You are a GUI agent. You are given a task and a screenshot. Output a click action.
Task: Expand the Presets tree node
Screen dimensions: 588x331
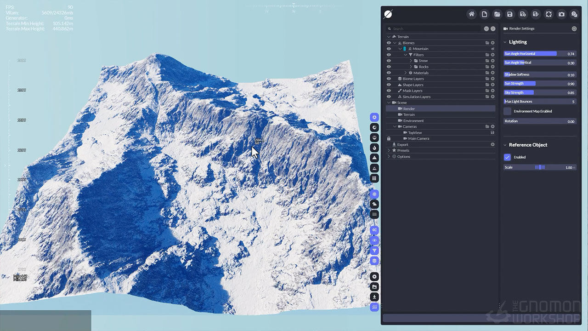point(389,150)
